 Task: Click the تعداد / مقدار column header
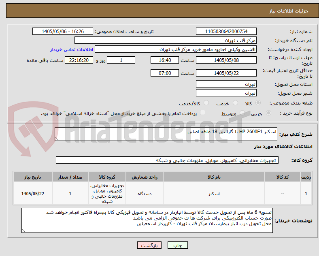[x=70, y=177]
